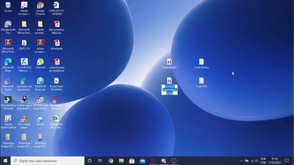
Task: Select the Navegador Opera GX desktop icon
Action: click(56, 100)
